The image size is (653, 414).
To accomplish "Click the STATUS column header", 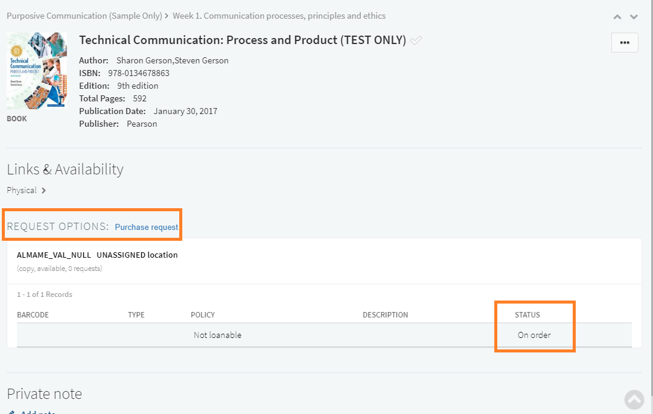I will click(527, 315).
